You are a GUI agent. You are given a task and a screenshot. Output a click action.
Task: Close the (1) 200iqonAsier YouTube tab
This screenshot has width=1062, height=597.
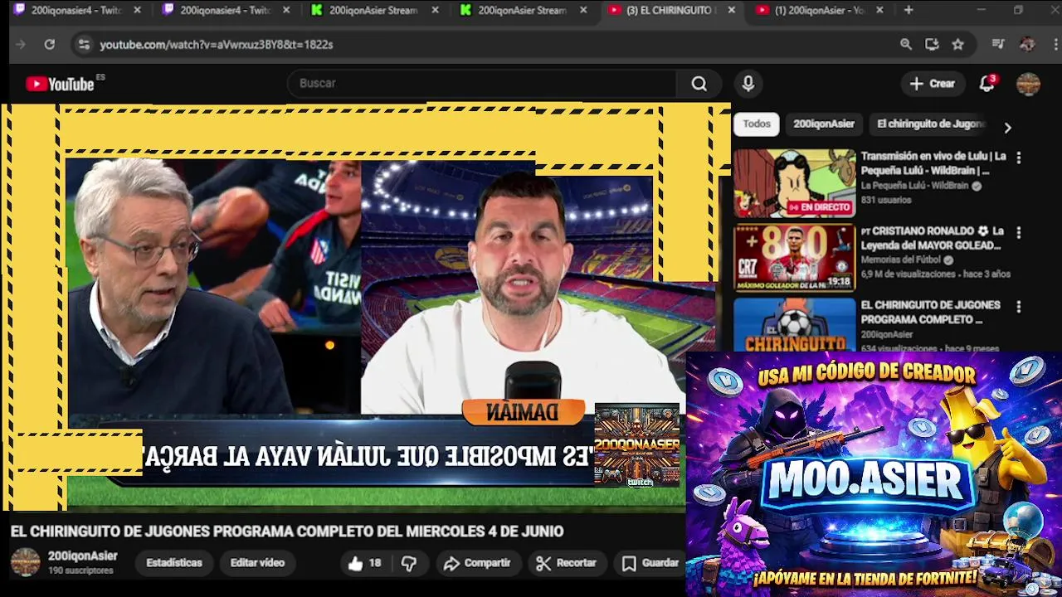coord(879,10)
